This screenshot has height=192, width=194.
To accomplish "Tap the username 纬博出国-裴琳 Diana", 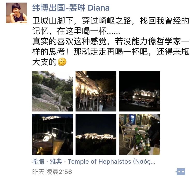I will point(71,8).
